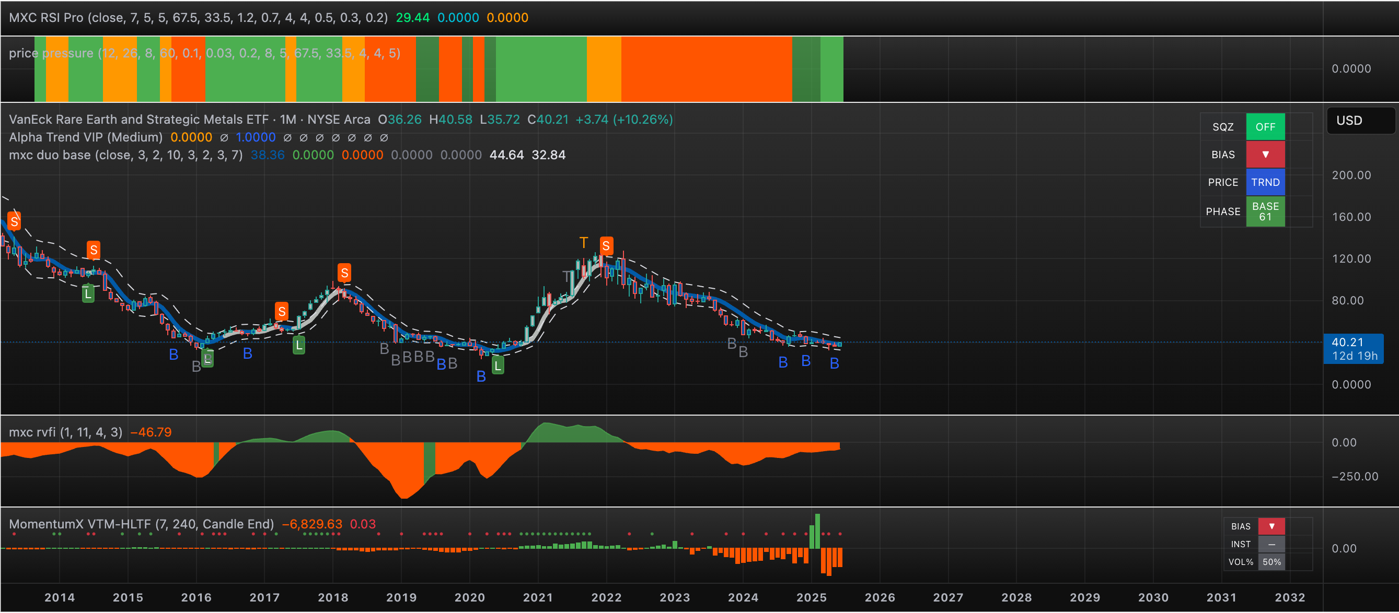Click the green PHASE BASE 61 cell

1265,211
